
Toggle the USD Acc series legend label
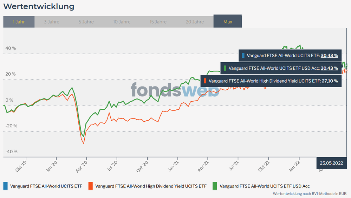pos(265,186)
